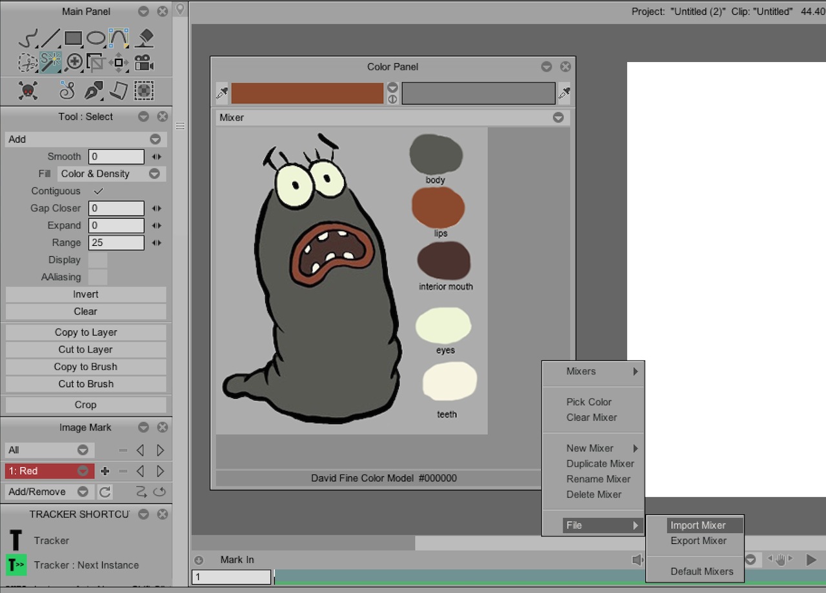The height and width of the screenshot is (593, 826).
Task: Open the camera tool
Action: coord(143,63)
